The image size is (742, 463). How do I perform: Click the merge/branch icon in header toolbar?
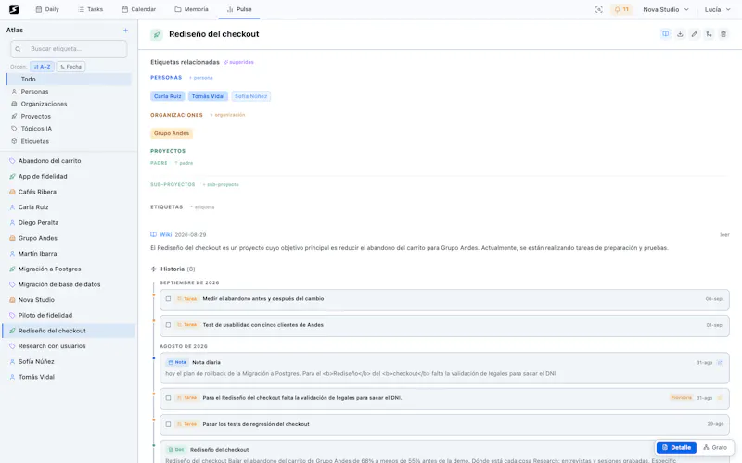709,34
